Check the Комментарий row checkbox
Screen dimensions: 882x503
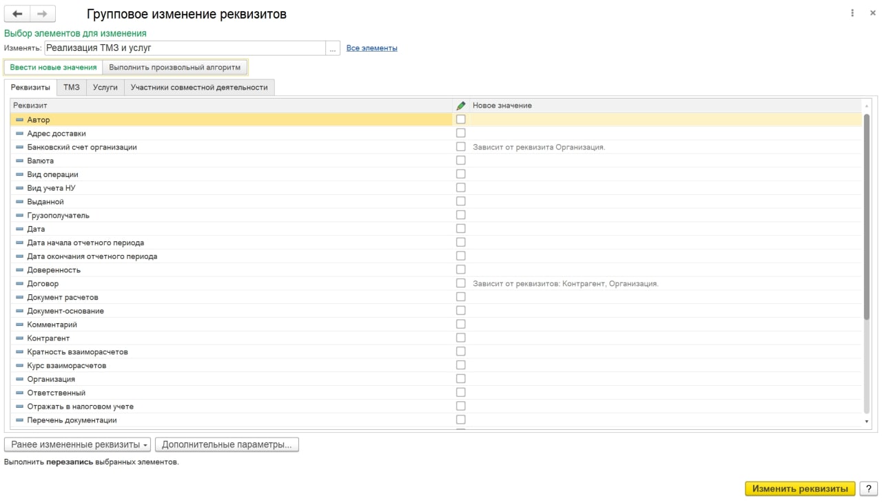pos(461,325)
